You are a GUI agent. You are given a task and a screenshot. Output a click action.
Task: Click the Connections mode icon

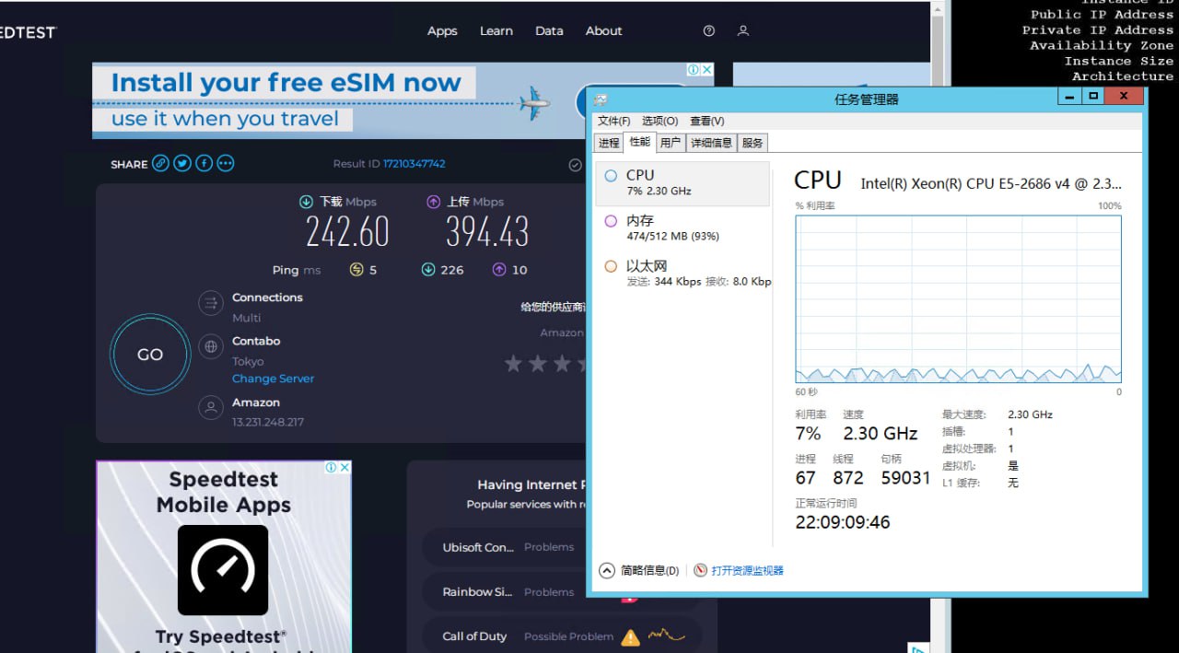click(211, 303)
